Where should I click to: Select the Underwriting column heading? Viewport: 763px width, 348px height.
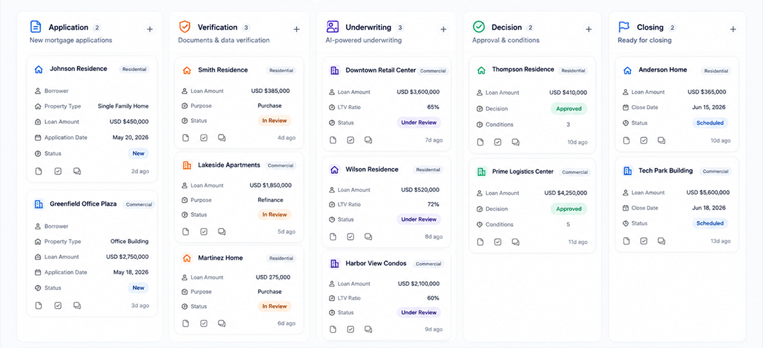click(x=368, y=27)
